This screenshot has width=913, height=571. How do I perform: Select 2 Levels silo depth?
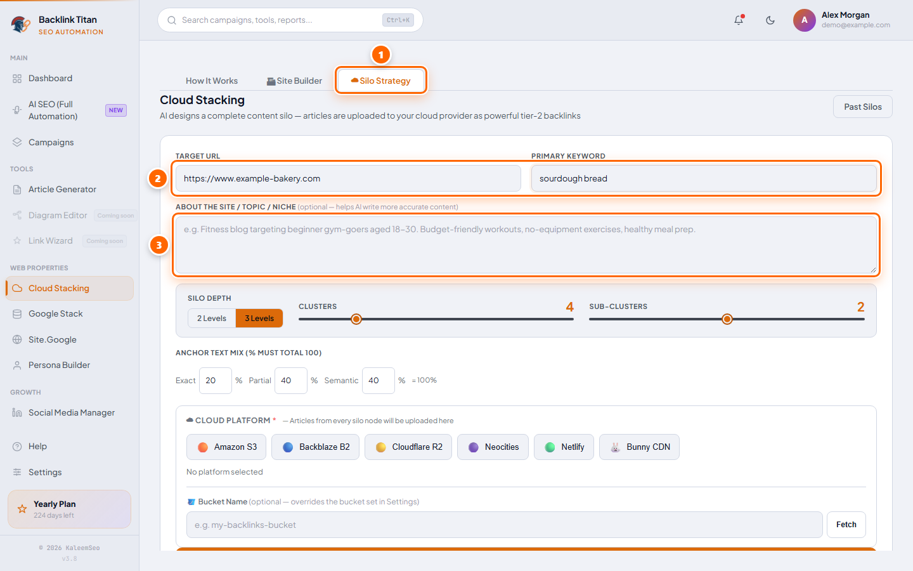pos(212,318)
